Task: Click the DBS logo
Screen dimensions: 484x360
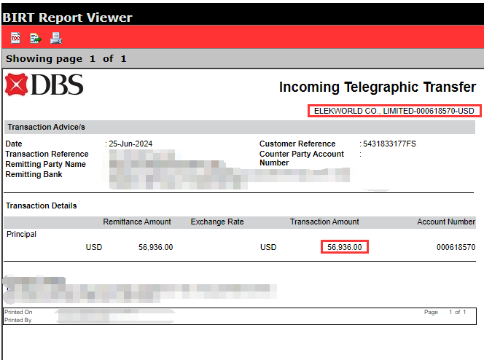Action: [44, 85]
